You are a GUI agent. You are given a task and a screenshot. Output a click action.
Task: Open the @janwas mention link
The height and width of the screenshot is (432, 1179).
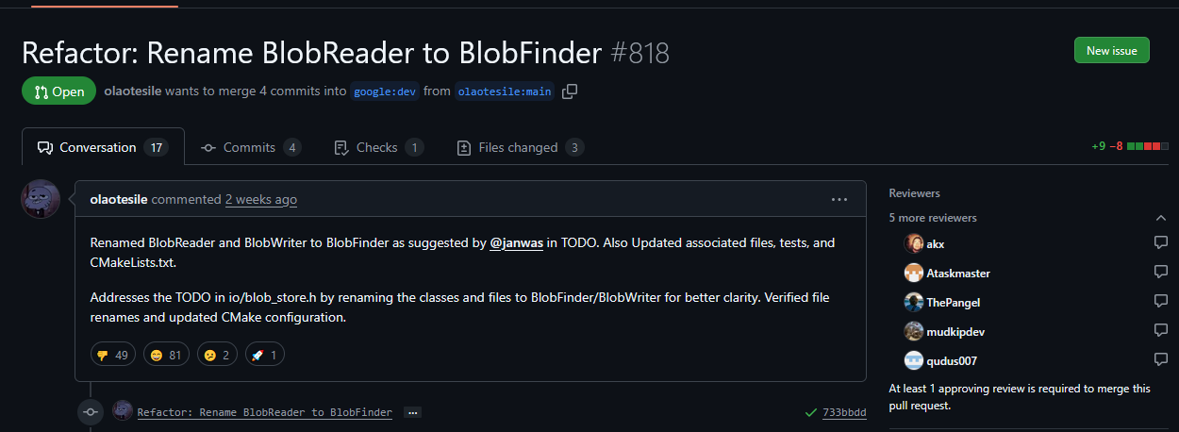(517, 243)
